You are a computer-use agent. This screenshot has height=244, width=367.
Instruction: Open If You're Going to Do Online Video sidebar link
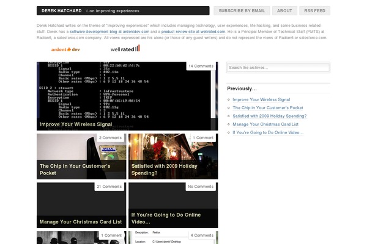268,132
